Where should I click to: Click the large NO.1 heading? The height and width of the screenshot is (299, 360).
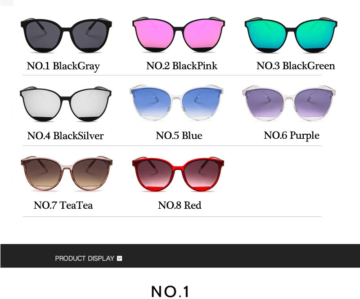point(170,292)
